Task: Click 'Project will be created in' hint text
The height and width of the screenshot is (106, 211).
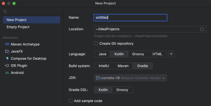Action: tap(131, 36)
